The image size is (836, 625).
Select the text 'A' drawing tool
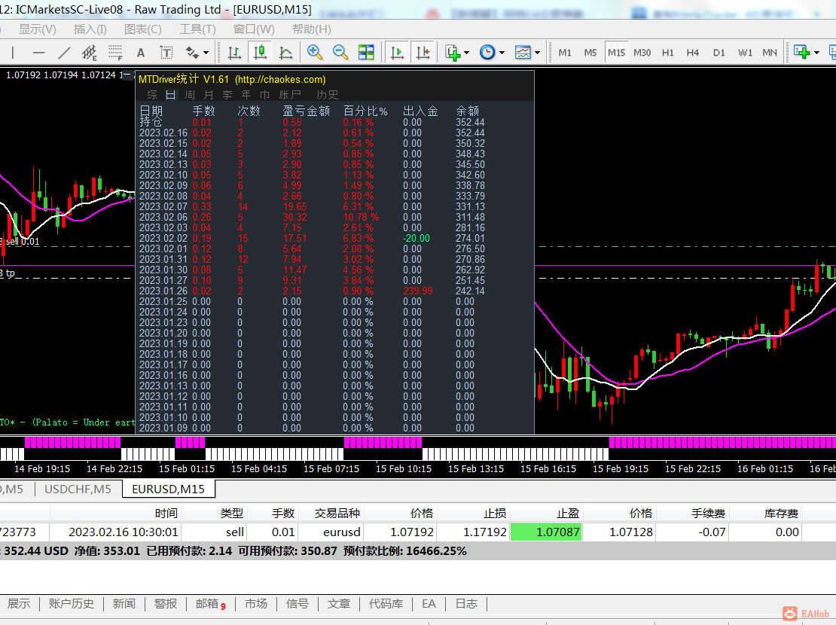141,52
